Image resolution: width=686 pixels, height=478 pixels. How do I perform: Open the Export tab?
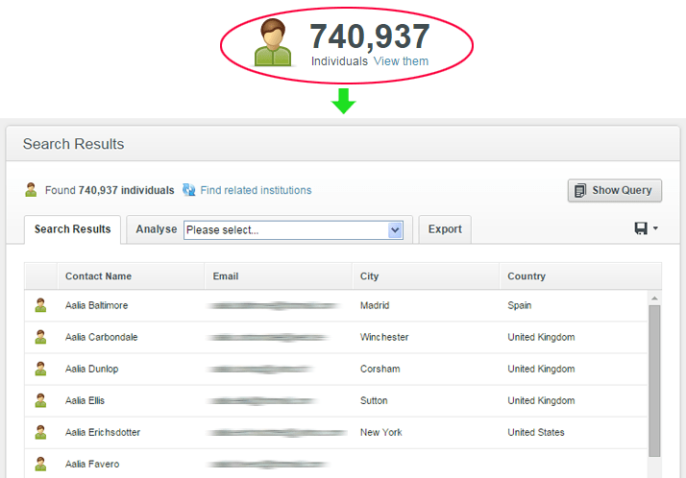pyautogui.click(x=445, y=229)
